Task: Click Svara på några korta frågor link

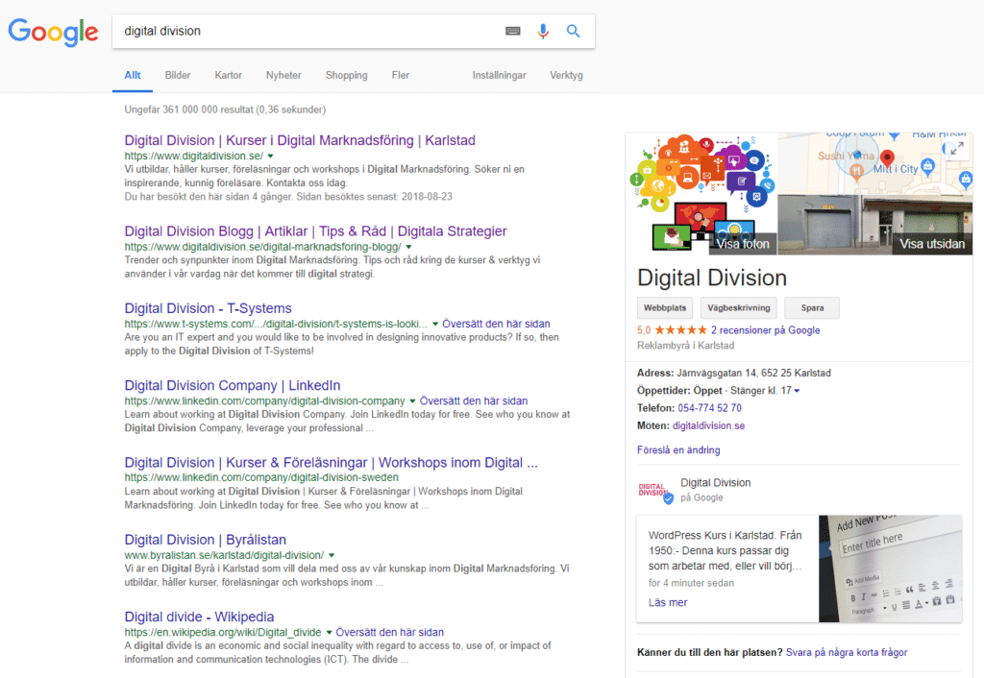Action: click(847, 652)
